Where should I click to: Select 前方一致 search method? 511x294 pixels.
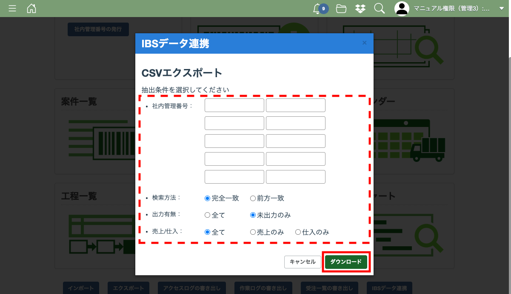coord(253,198)
